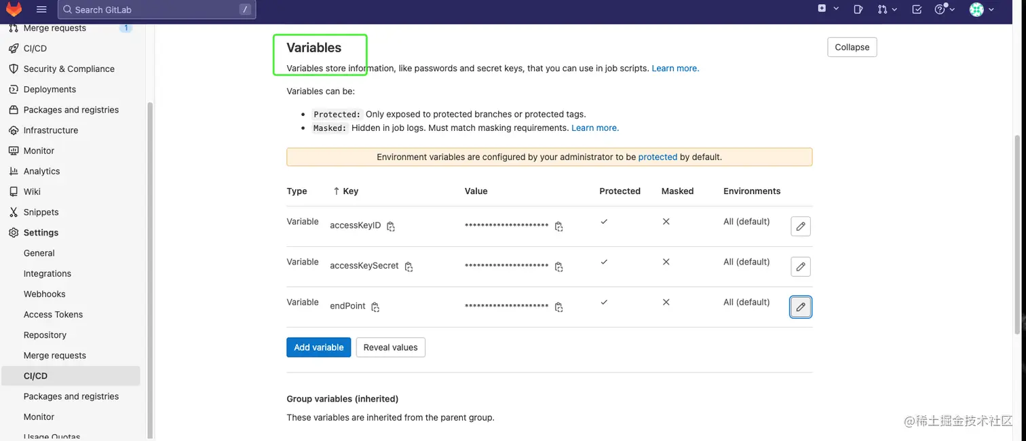The height and width of the screenshot is (441, 1026).
Task: Click Add variable button
Action: pos(319,347)
